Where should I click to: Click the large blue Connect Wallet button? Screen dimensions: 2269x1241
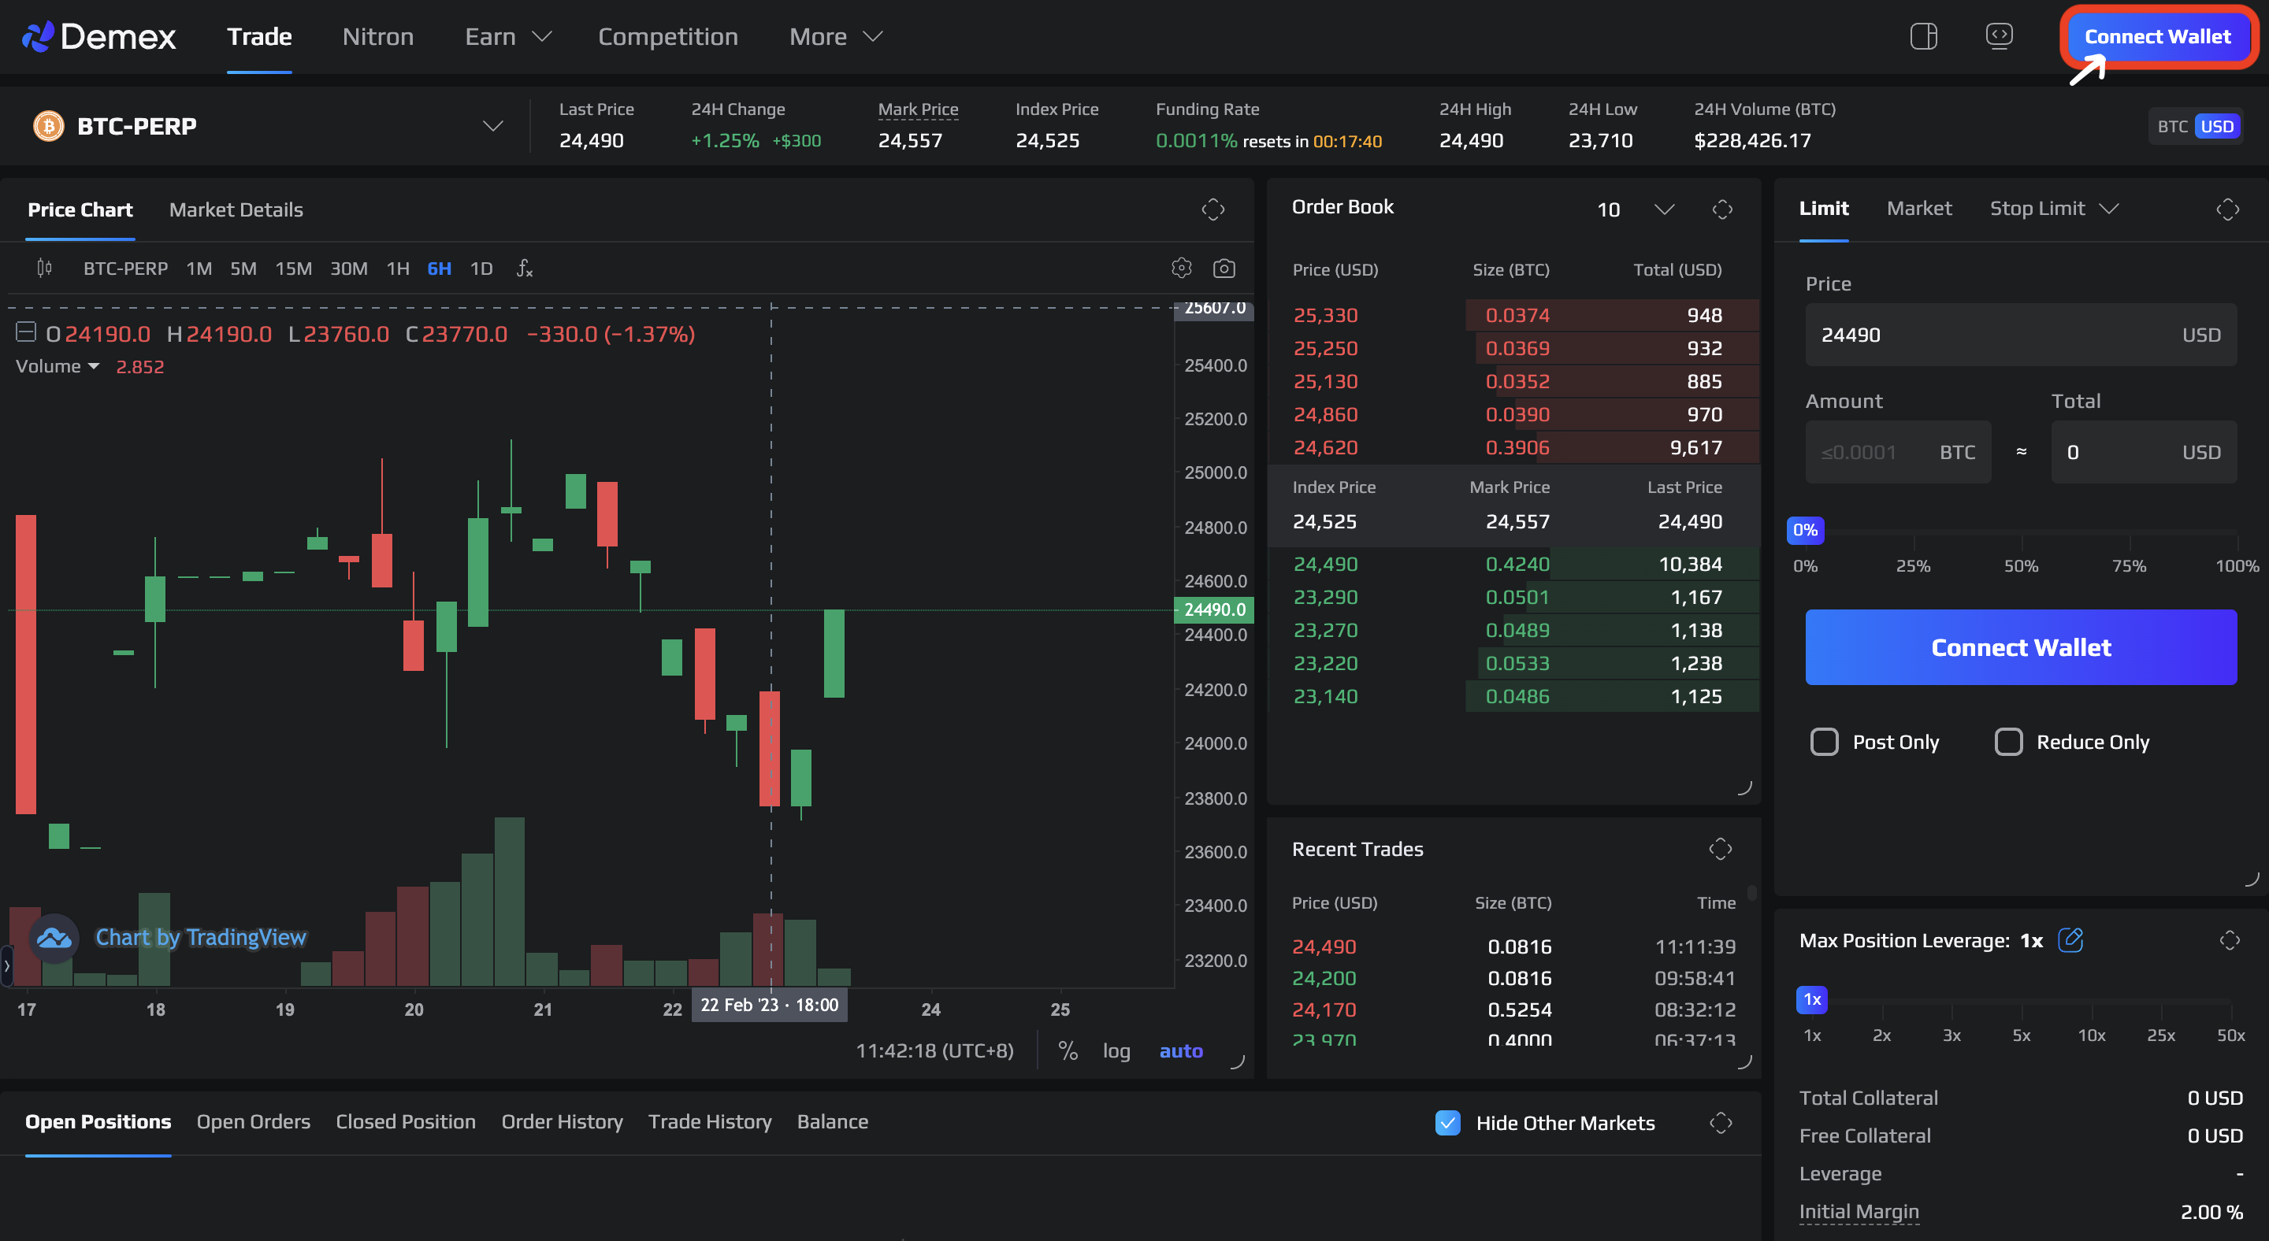tap(2021, 648)
